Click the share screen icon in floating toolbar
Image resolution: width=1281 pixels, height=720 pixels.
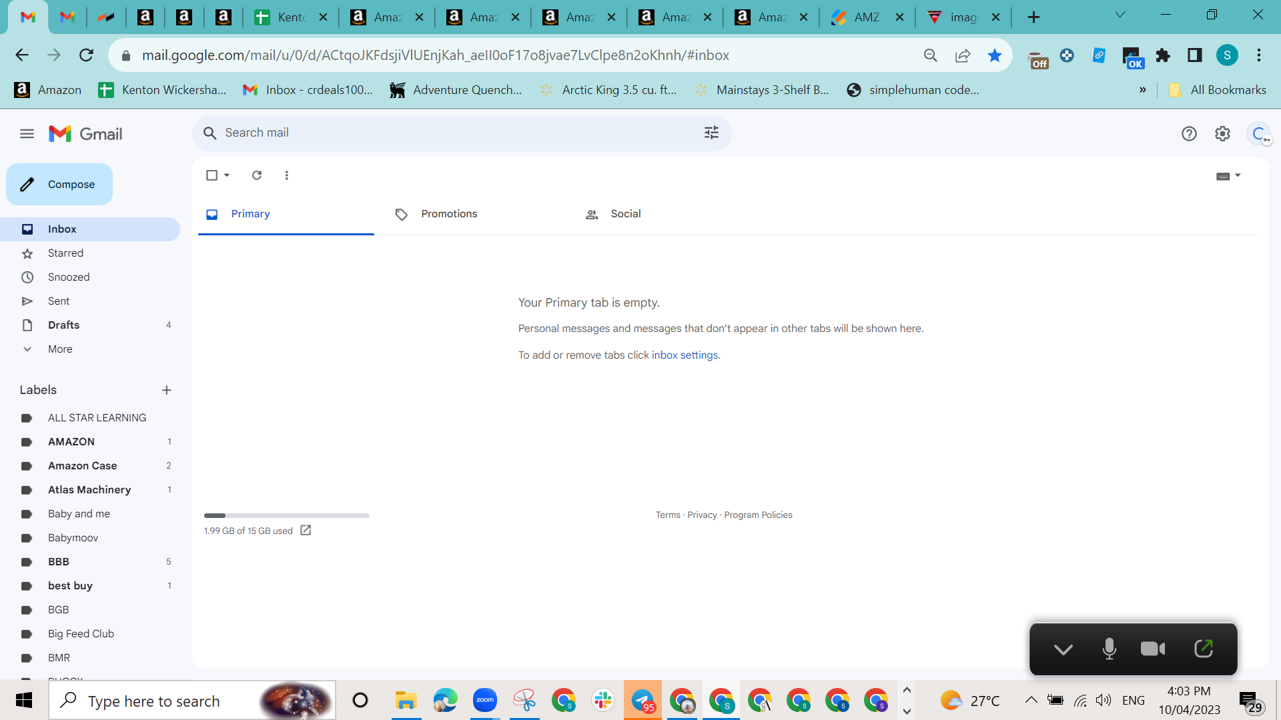coord(1204,649)
